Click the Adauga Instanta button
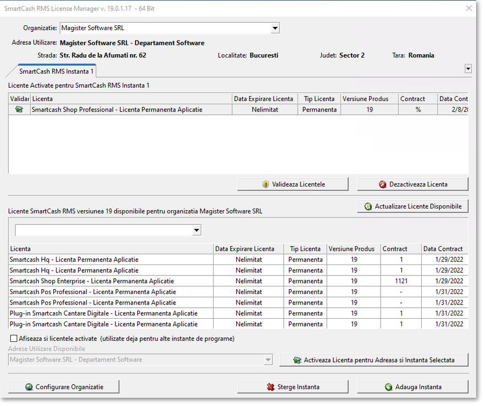Image resolution: width=486 pixels, height=406 pixels. point(412,387)
